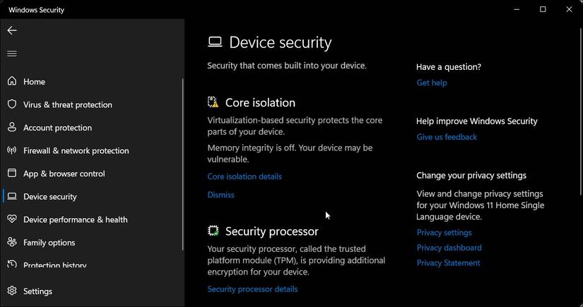This screenshot has height=307, width=583.
Task: Select the Device performance & health heart icon
Action: point(12,219)
